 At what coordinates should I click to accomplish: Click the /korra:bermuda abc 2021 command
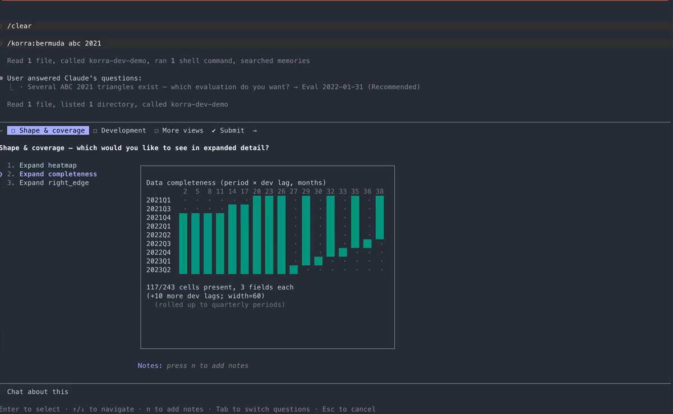point(54,43)
